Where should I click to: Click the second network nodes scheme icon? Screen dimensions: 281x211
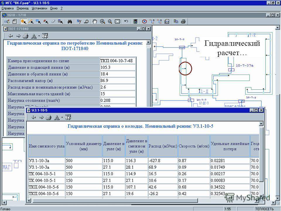(159, 21)
